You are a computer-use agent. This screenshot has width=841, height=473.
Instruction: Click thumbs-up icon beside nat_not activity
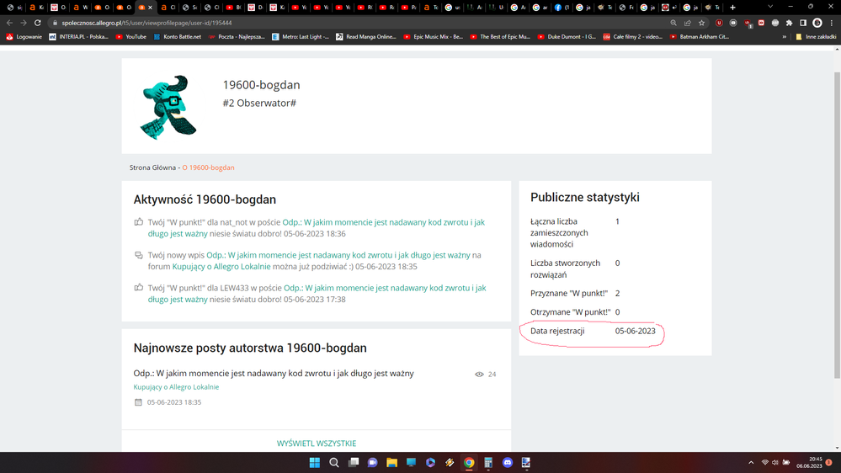point(139,222)
